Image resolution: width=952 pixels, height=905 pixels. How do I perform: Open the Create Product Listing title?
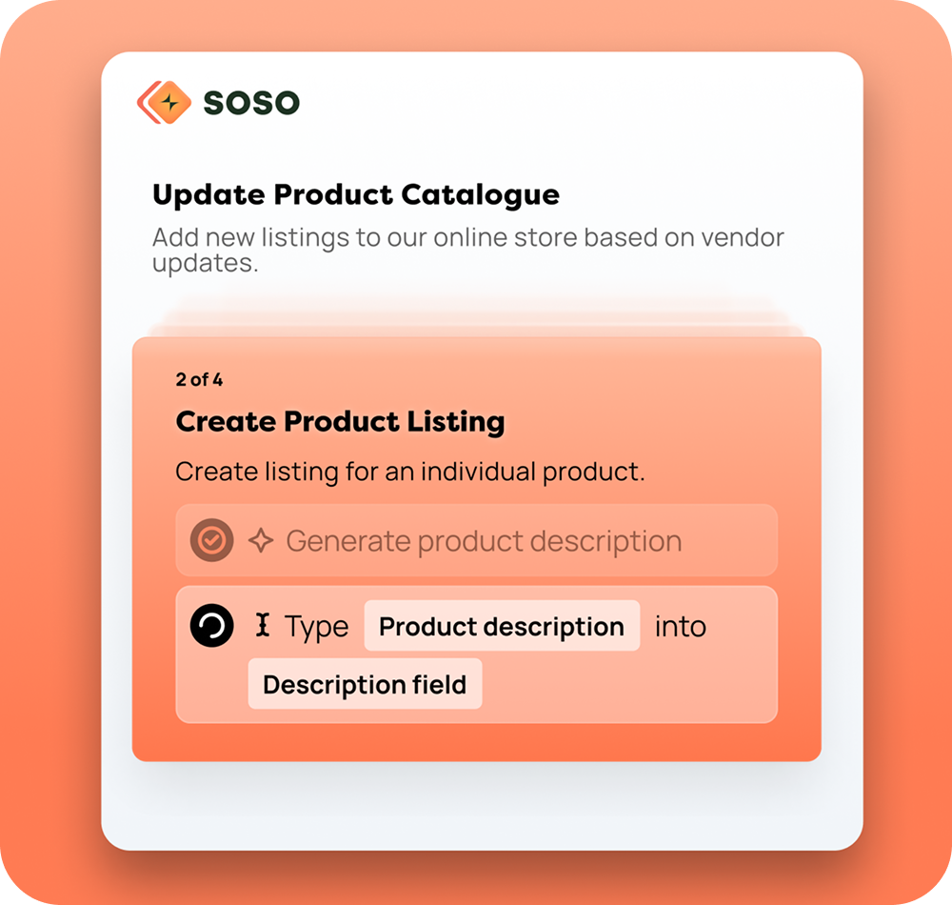(x=340, y=421)
